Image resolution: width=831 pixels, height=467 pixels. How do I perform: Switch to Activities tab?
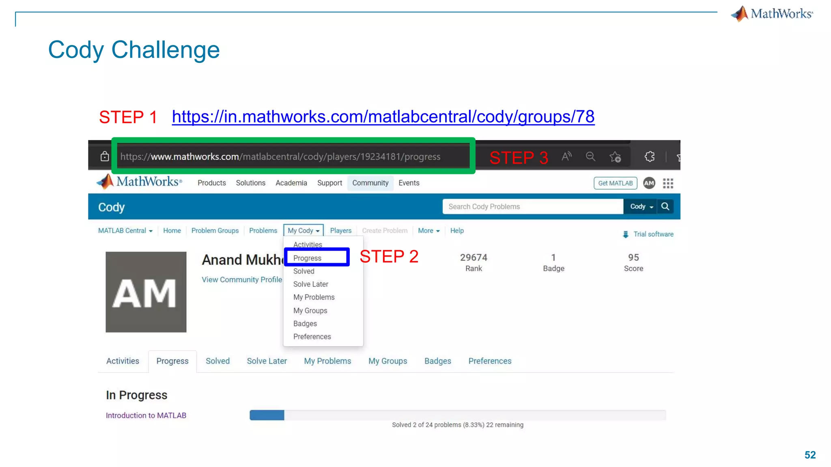coord(123,361)
